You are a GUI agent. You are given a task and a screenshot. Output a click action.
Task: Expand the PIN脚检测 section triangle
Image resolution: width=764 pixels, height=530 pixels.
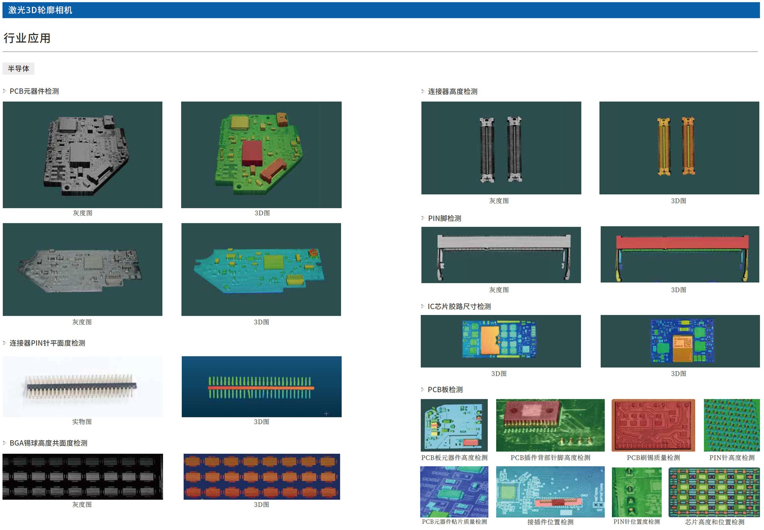(422, 218)
